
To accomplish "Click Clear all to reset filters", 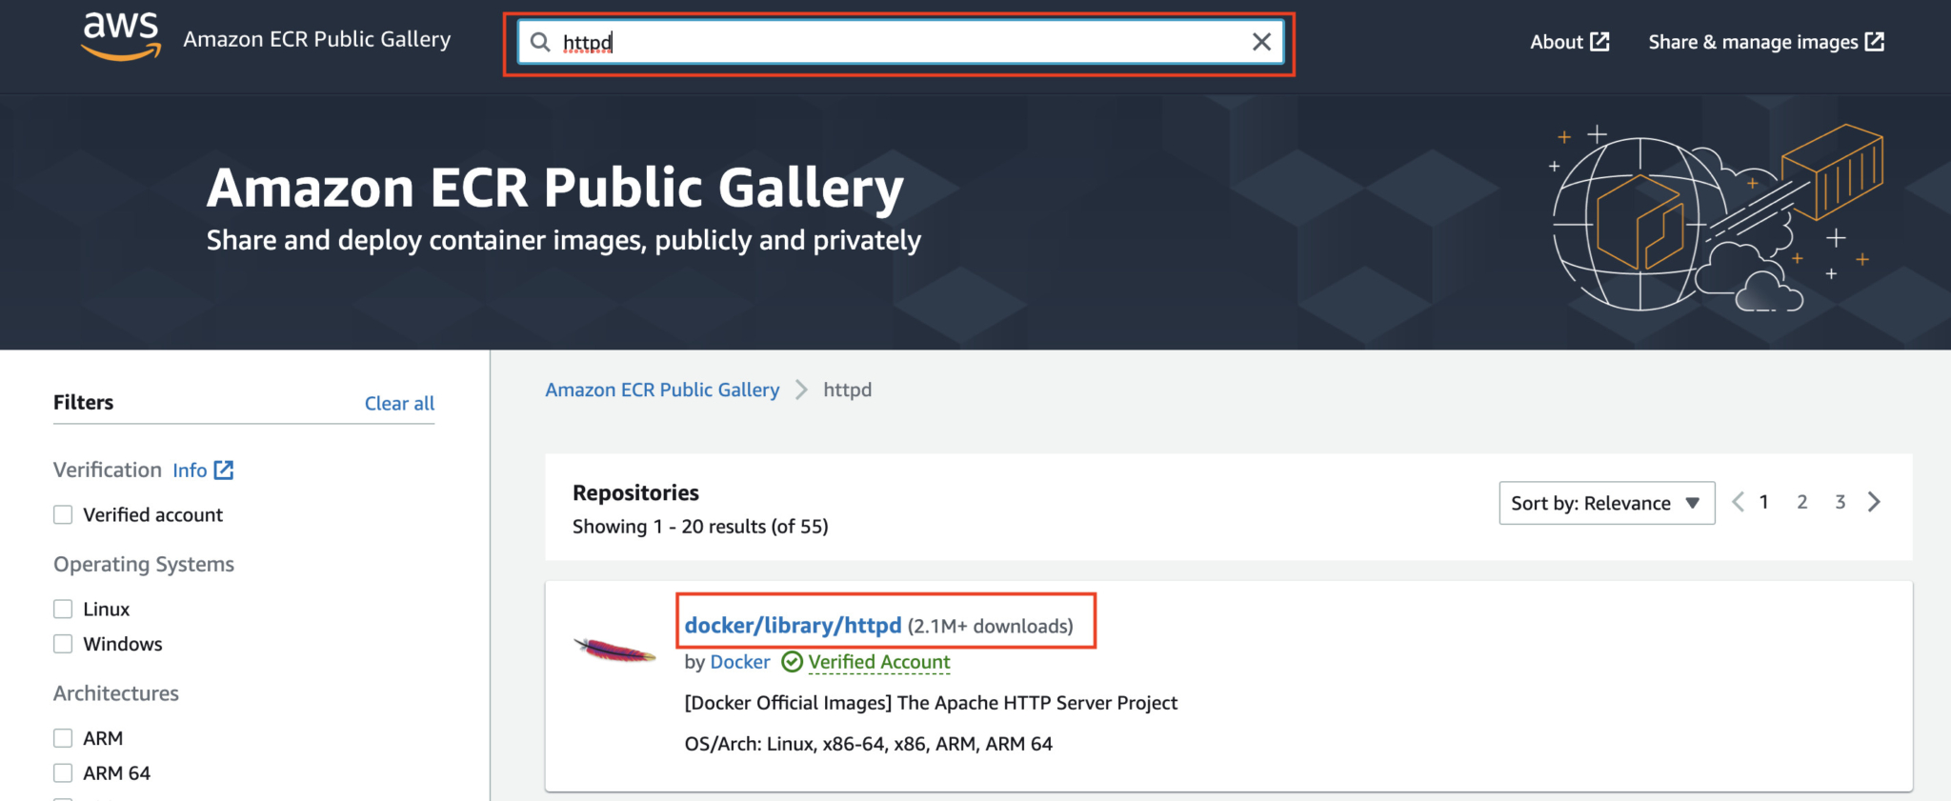I will [x=399, y=403].
